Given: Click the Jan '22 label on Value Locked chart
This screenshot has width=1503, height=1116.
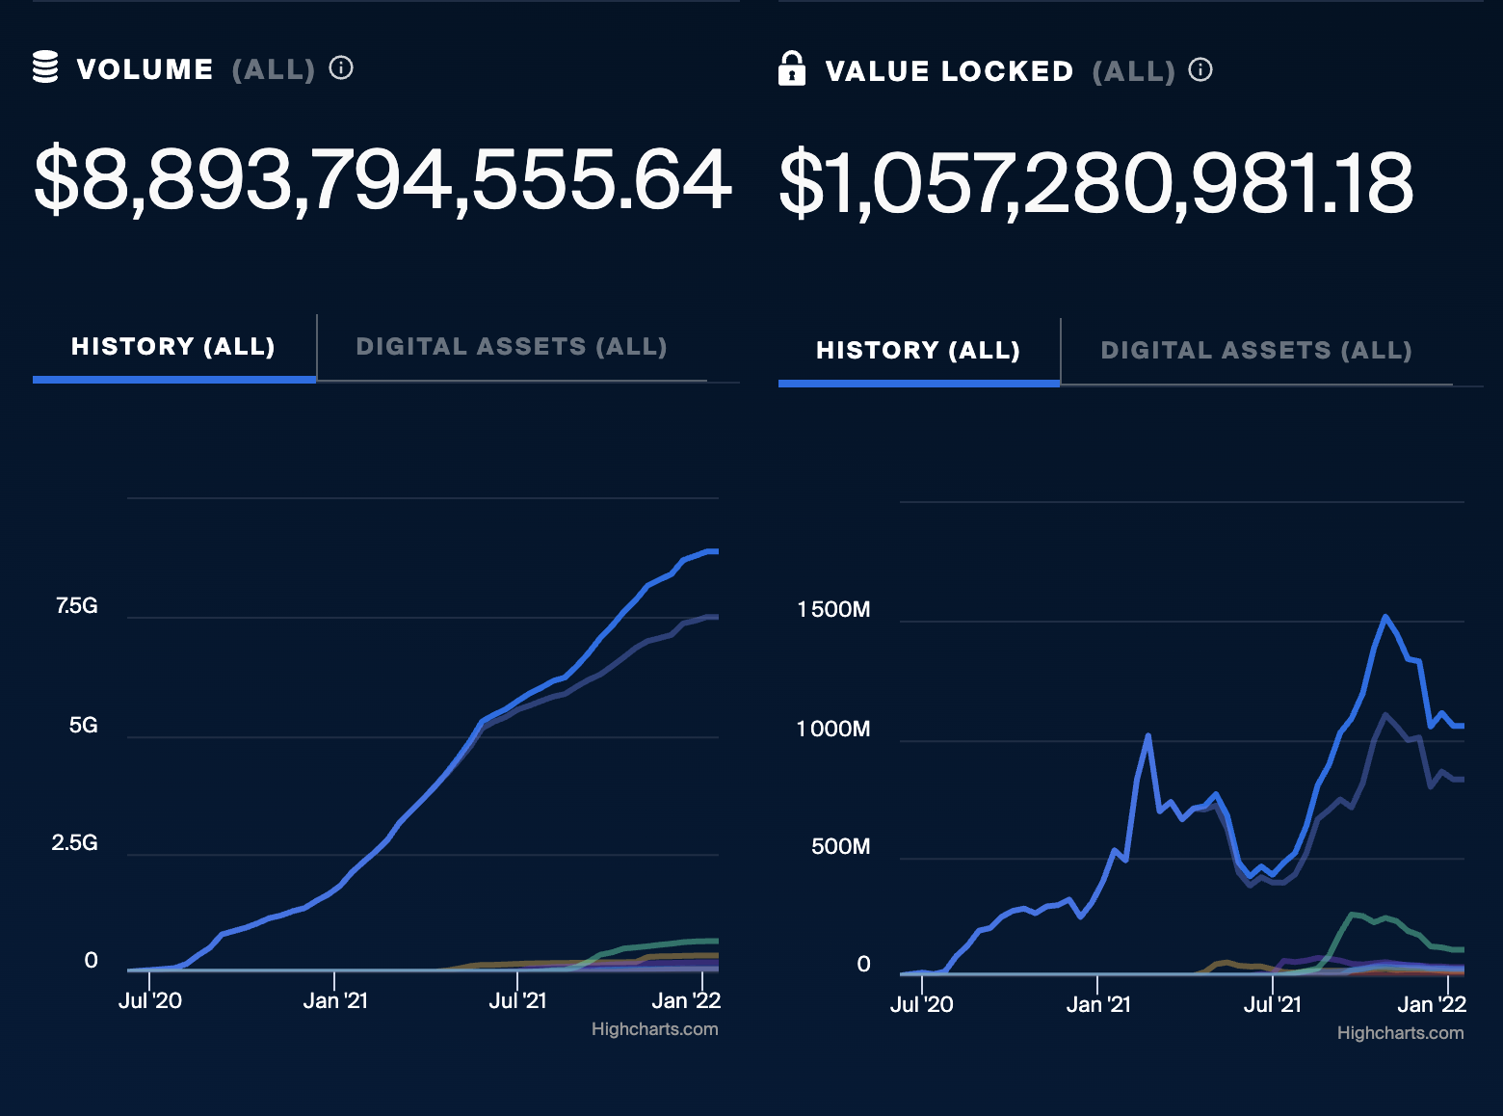Looking at the screenshot, I should 1432,1005.
